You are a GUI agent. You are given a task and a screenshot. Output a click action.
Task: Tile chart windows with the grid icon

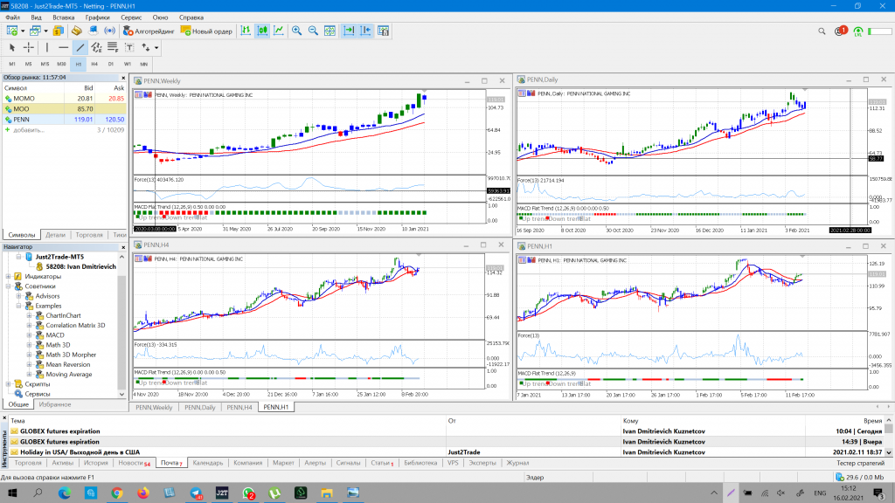330,31
